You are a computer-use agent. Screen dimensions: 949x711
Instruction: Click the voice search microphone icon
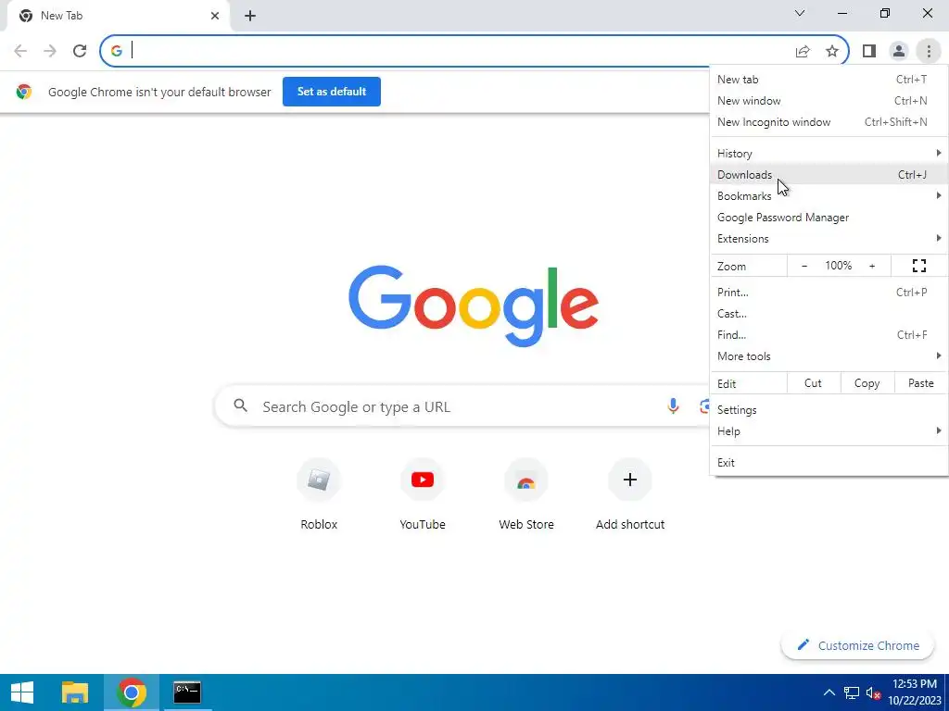pos(673,406)
